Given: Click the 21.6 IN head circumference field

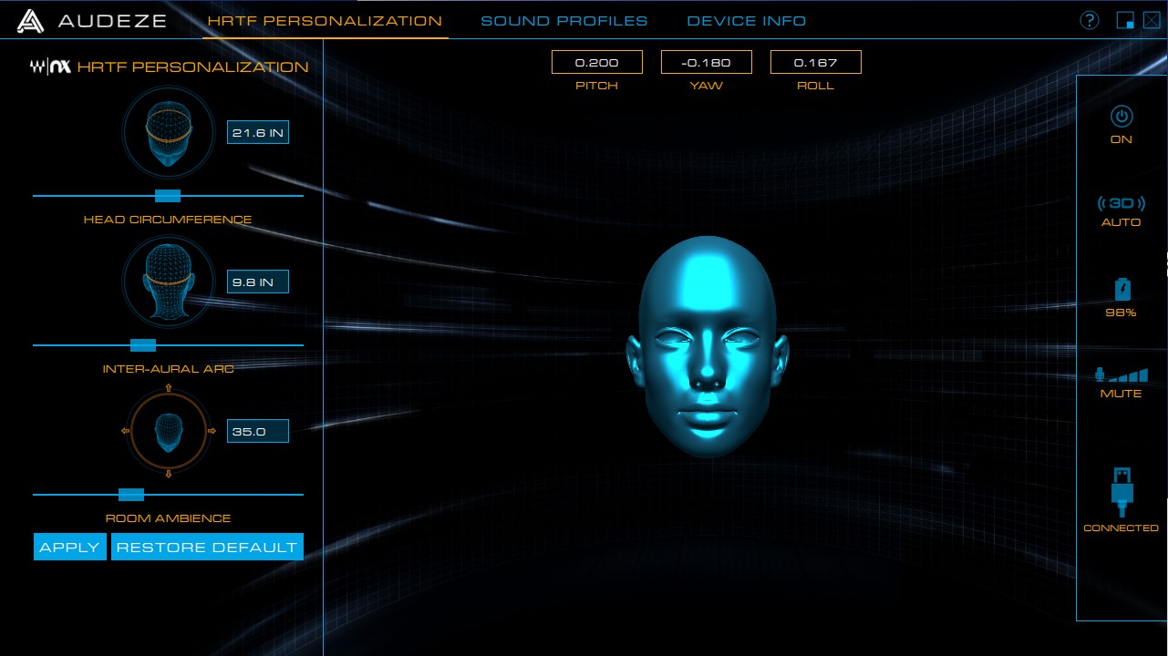Looking at the screenshot, I should (258, 133).
